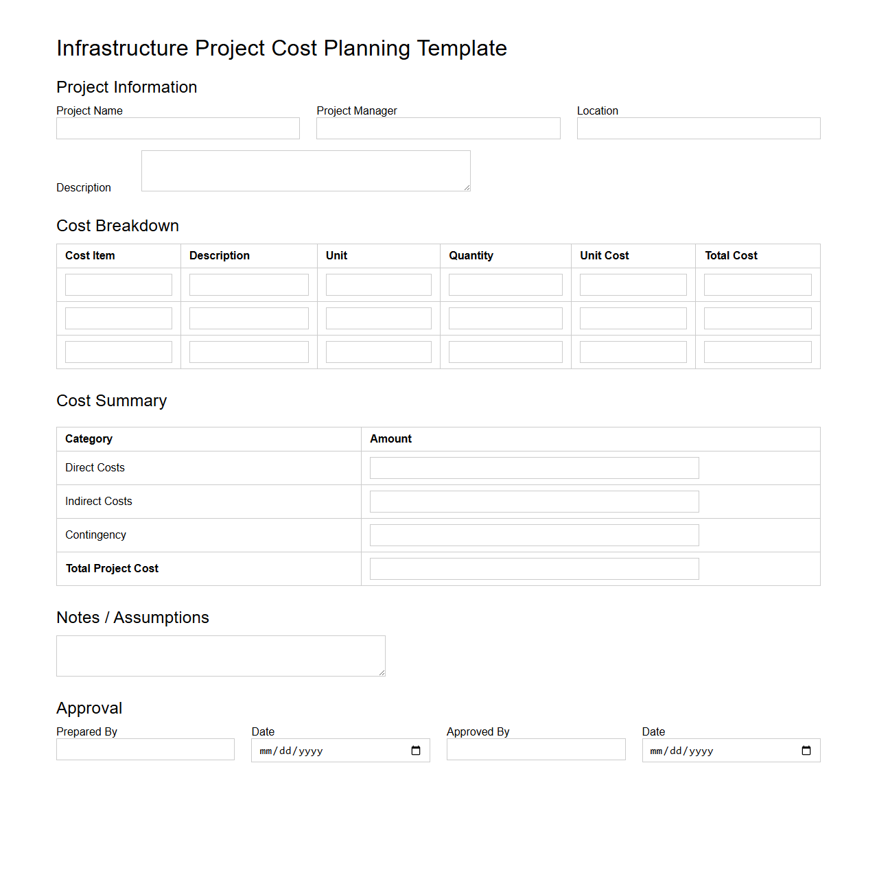Open the calendar picker for Approved By date
The width and height of the screenshot is (877, 892).
(x=806, y=751)
